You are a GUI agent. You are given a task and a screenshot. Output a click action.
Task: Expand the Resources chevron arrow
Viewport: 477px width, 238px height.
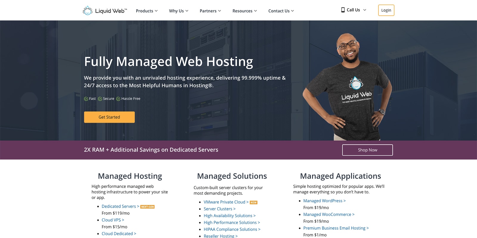255,11
